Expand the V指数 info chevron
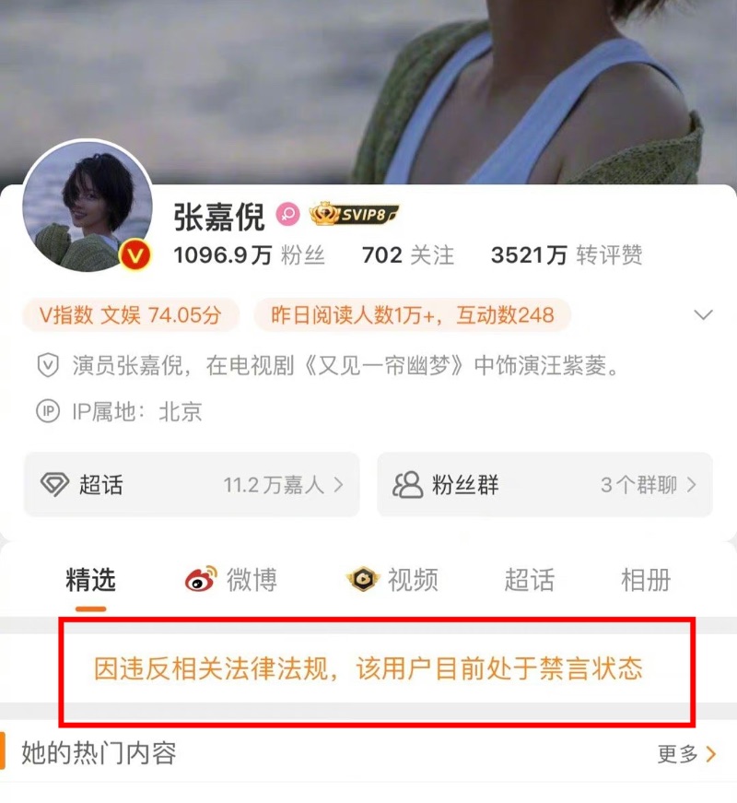The image size is (737, 803). click(703, 314)
